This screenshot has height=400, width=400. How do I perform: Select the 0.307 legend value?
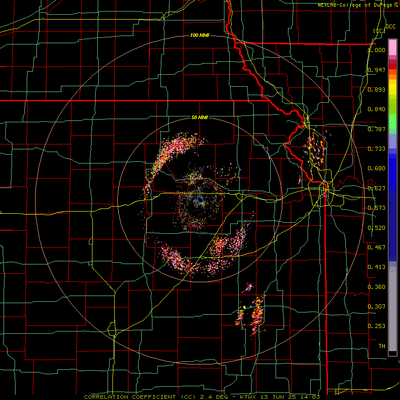[x=376, y=306]
